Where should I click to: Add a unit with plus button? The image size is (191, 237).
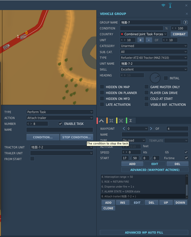[x=140, y=40]
